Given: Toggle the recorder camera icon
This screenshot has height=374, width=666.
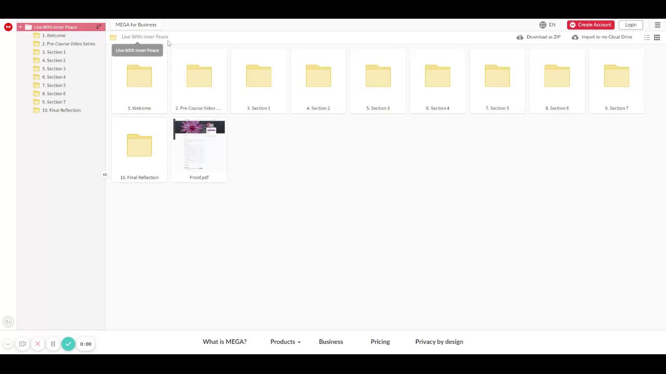Looking at the screenshot, I should pyautogui.click(x=22, y=344).
